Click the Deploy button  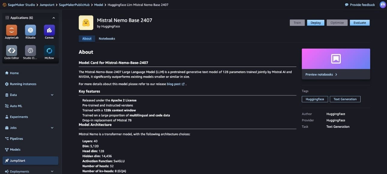[x=316, y=23]
